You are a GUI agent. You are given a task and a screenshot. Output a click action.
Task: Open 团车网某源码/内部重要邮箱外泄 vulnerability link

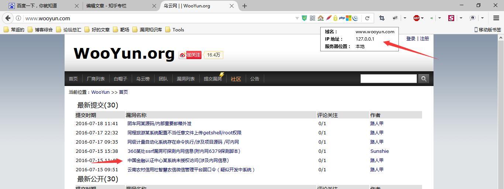click(159, 123)
